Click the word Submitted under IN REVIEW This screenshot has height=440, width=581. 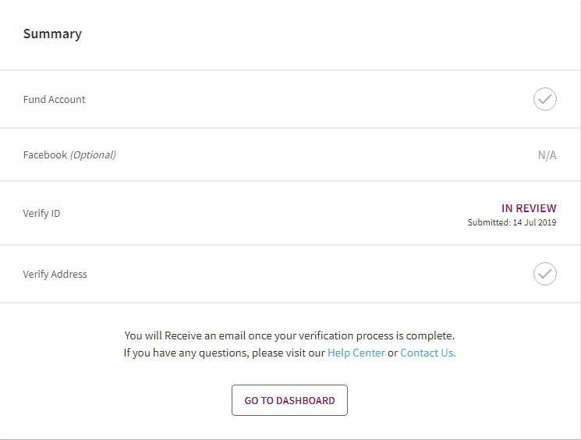click(488, 222)
